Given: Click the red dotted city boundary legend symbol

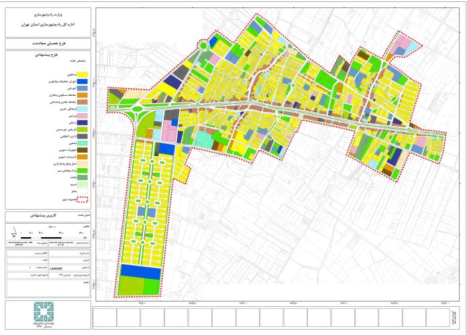Looking at the screenshot, I should [x=83, y=200].
